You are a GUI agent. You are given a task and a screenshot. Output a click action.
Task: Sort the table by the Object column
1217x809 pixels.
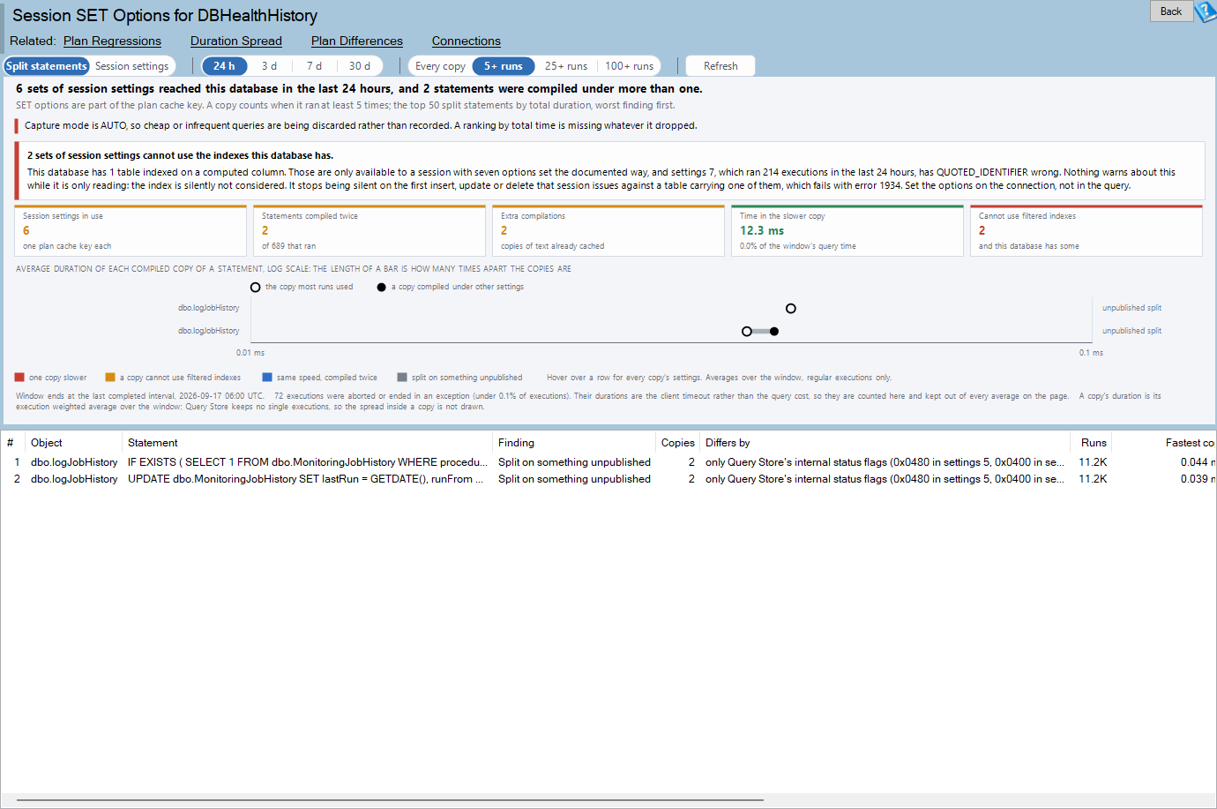coord(73,443)
